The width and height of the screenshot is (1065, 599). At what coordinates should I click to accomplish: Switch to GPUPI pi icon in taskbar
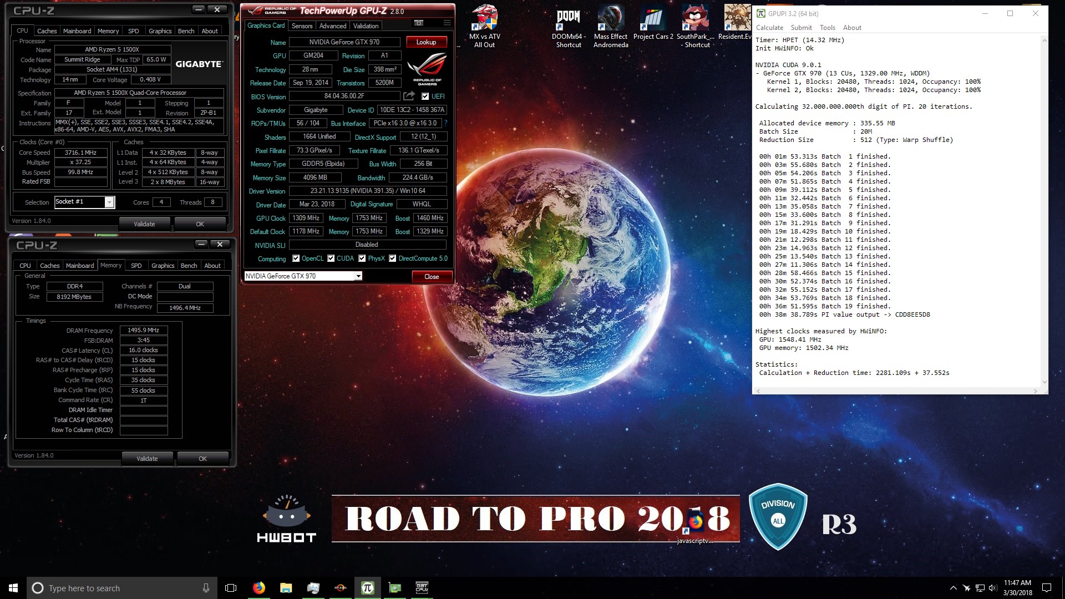(367, 588)
